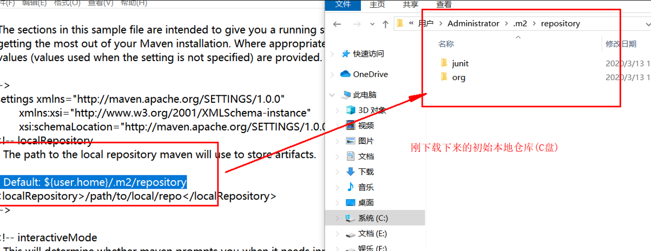
Task: Open the 共享 ribbon tab
Action: [410, 4]
